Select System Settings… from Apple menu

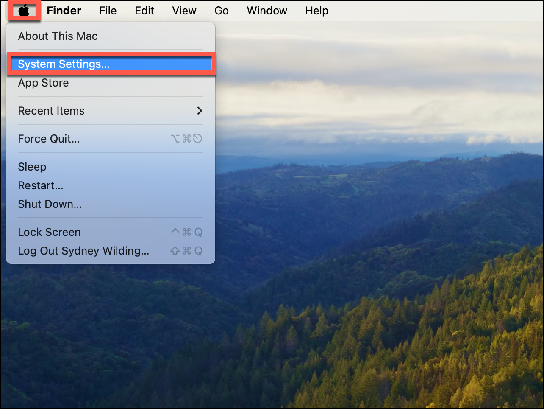click(111, 64)
